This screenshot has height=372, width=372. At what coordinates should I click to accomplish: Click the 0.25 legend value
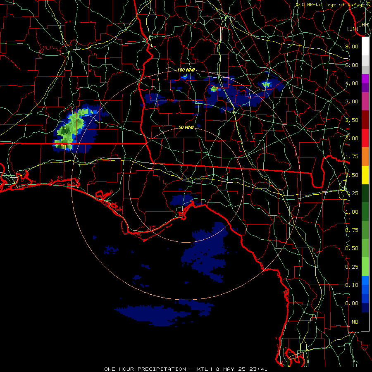(352, 267)
